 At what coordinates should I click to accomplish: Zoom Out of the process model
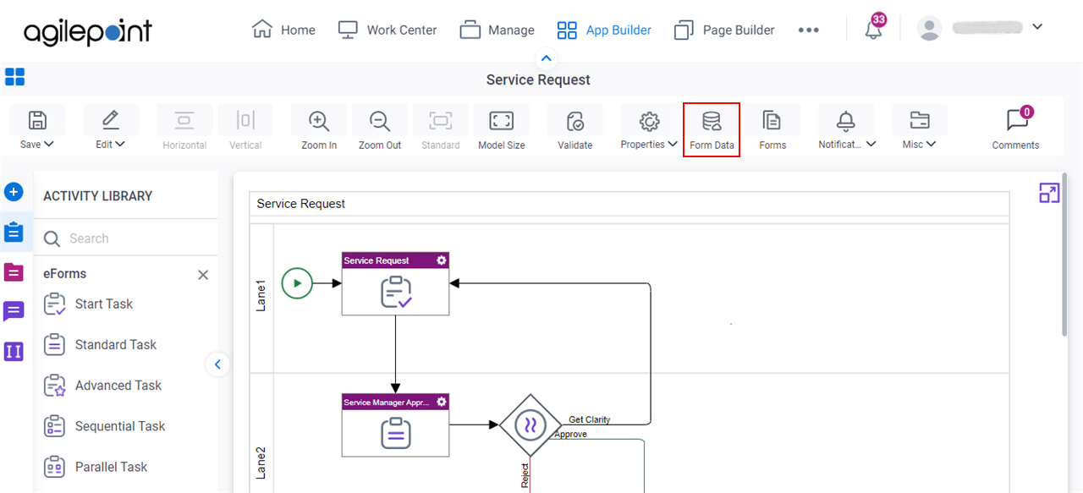pos(380,129)
